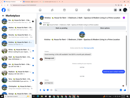Click the browser address bar URL
Viewport: 130px width, 98px height.
pos(24,5)
